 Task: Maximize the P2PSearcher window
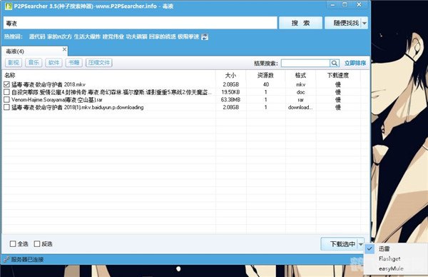pos(345,5)
